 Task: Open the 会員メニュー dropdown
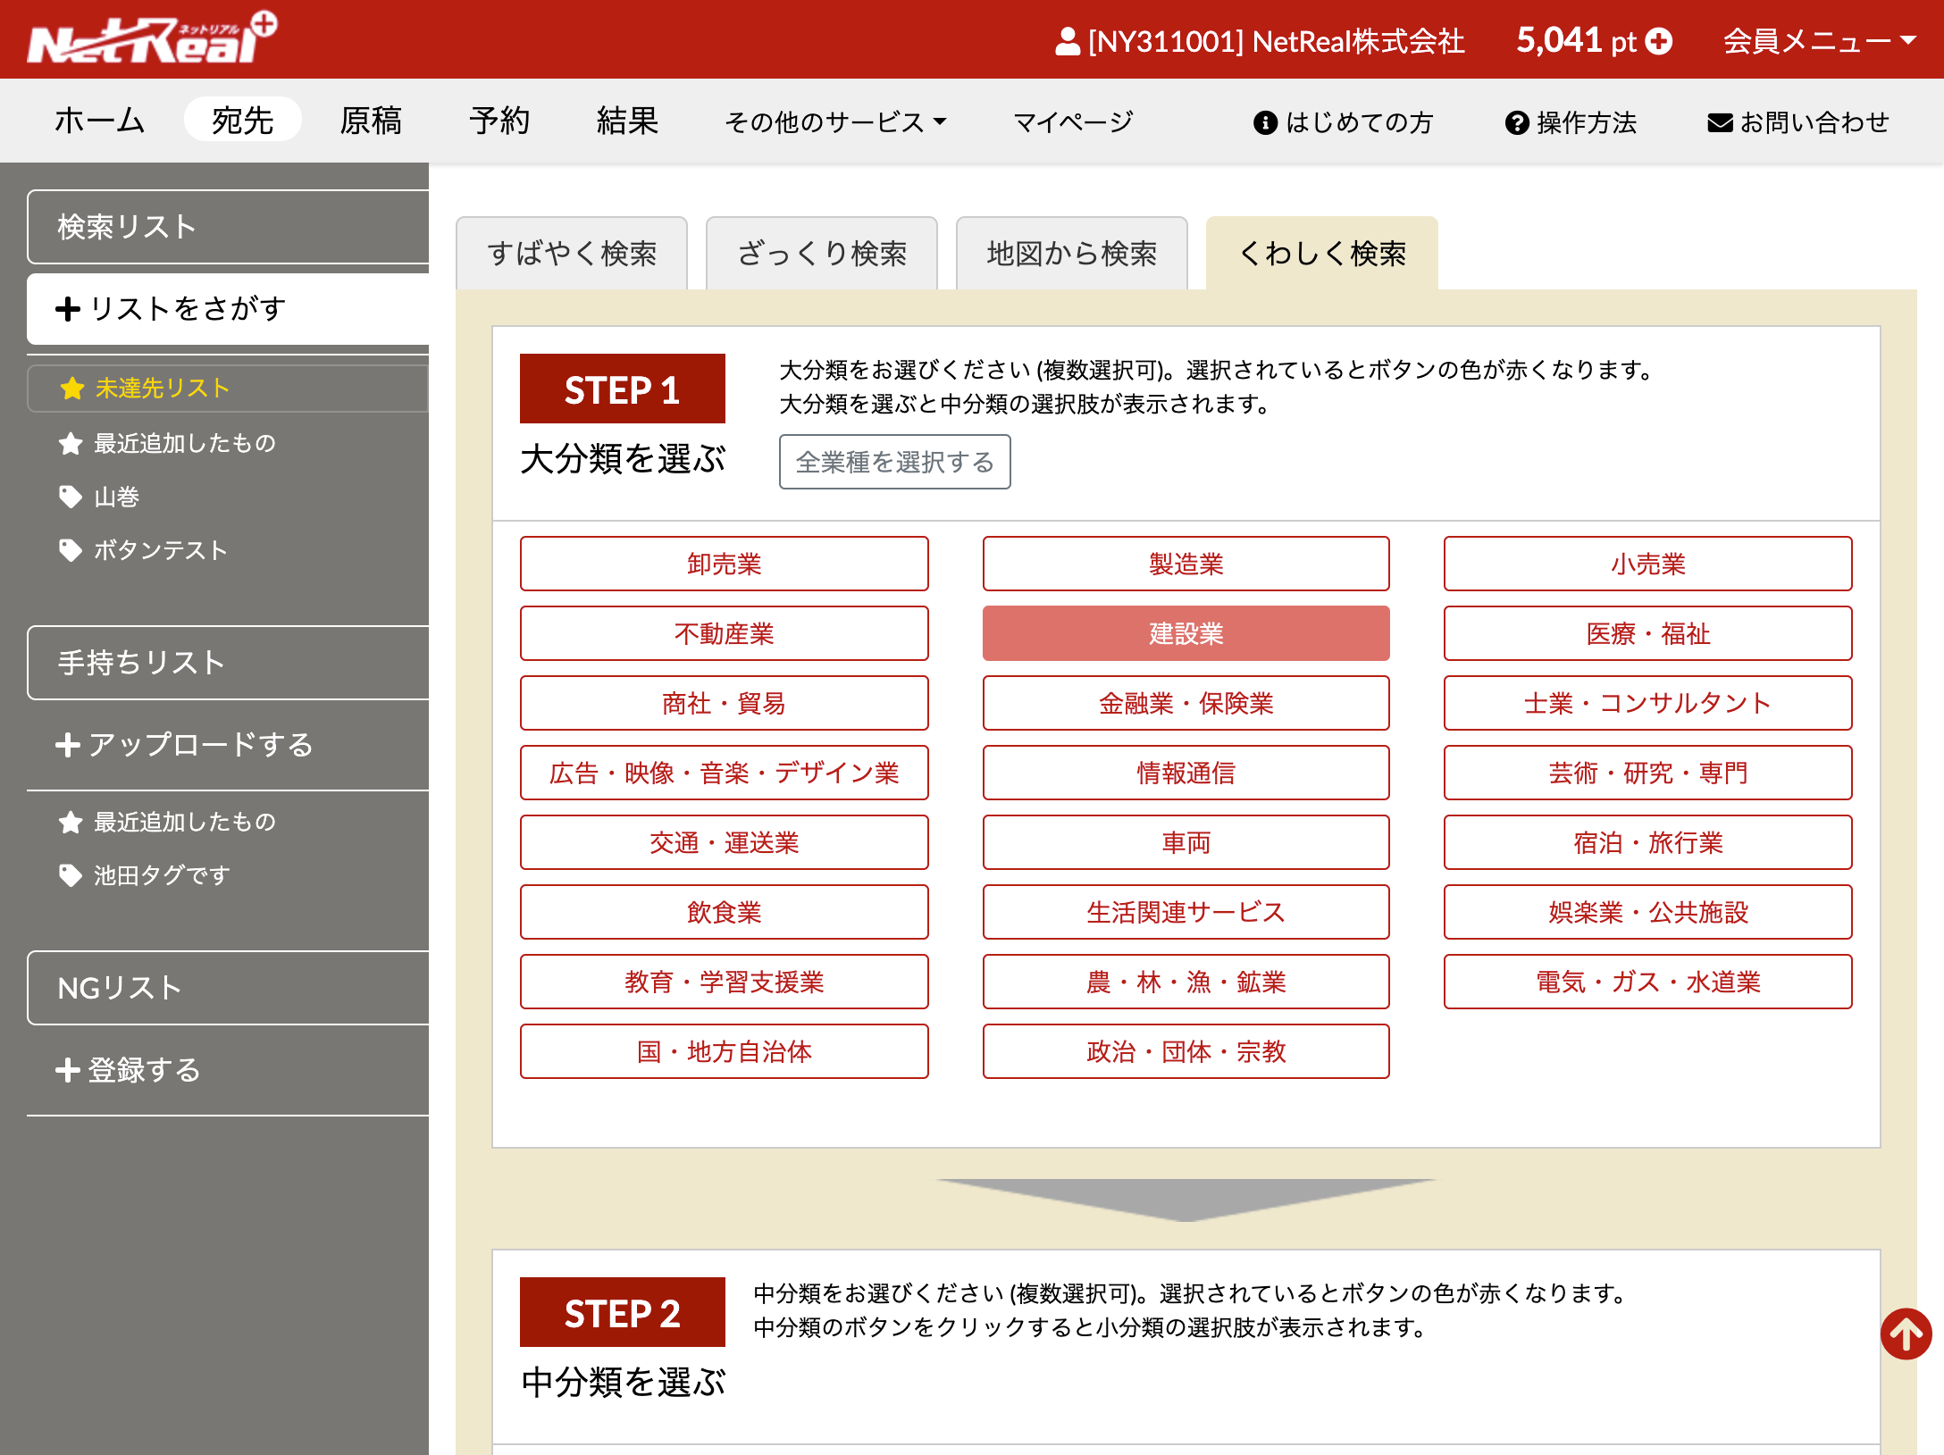click(x=1820, y=41)
